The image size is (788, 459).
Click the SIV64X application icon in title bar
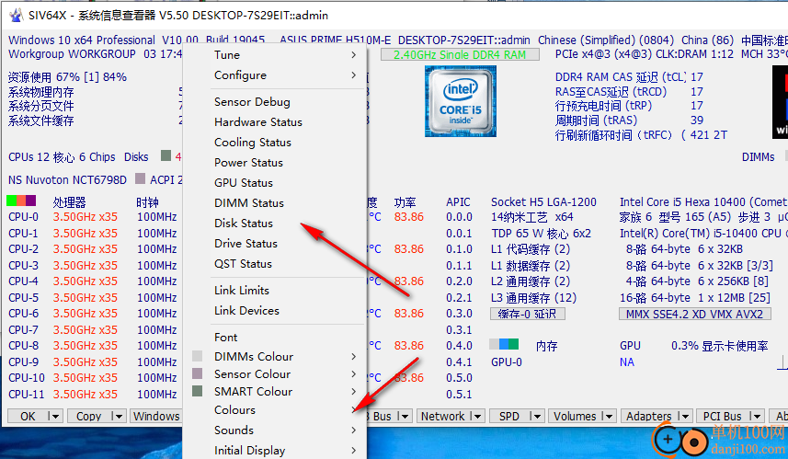pos(16,15)
